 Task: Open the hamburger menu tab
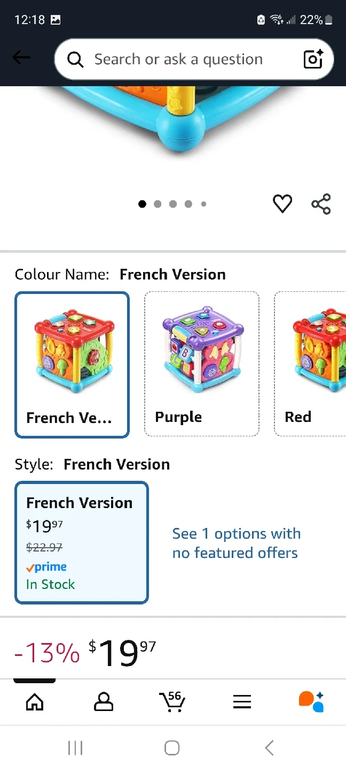point(242,702)
